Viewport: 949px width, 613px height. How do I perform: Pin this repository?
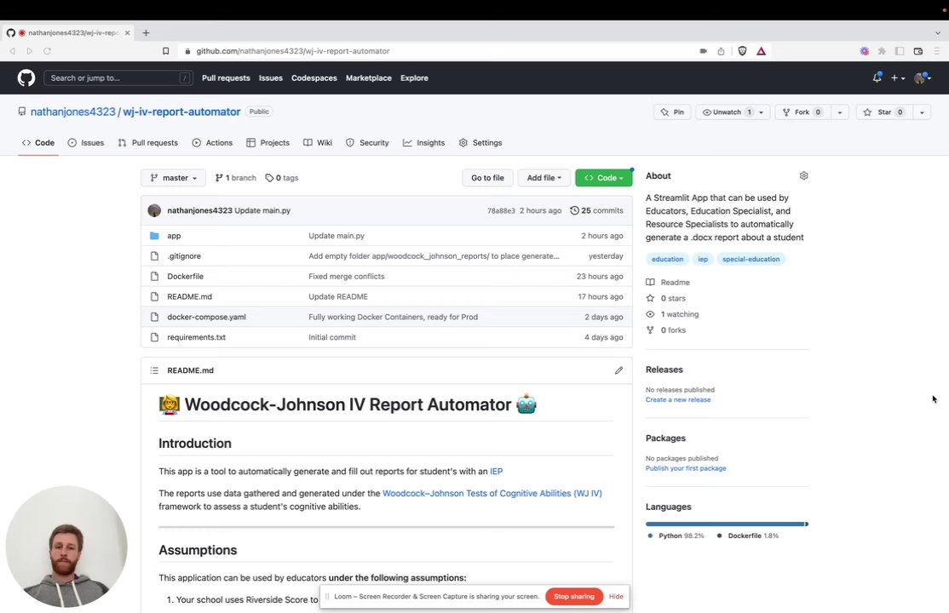pos(672,112)
